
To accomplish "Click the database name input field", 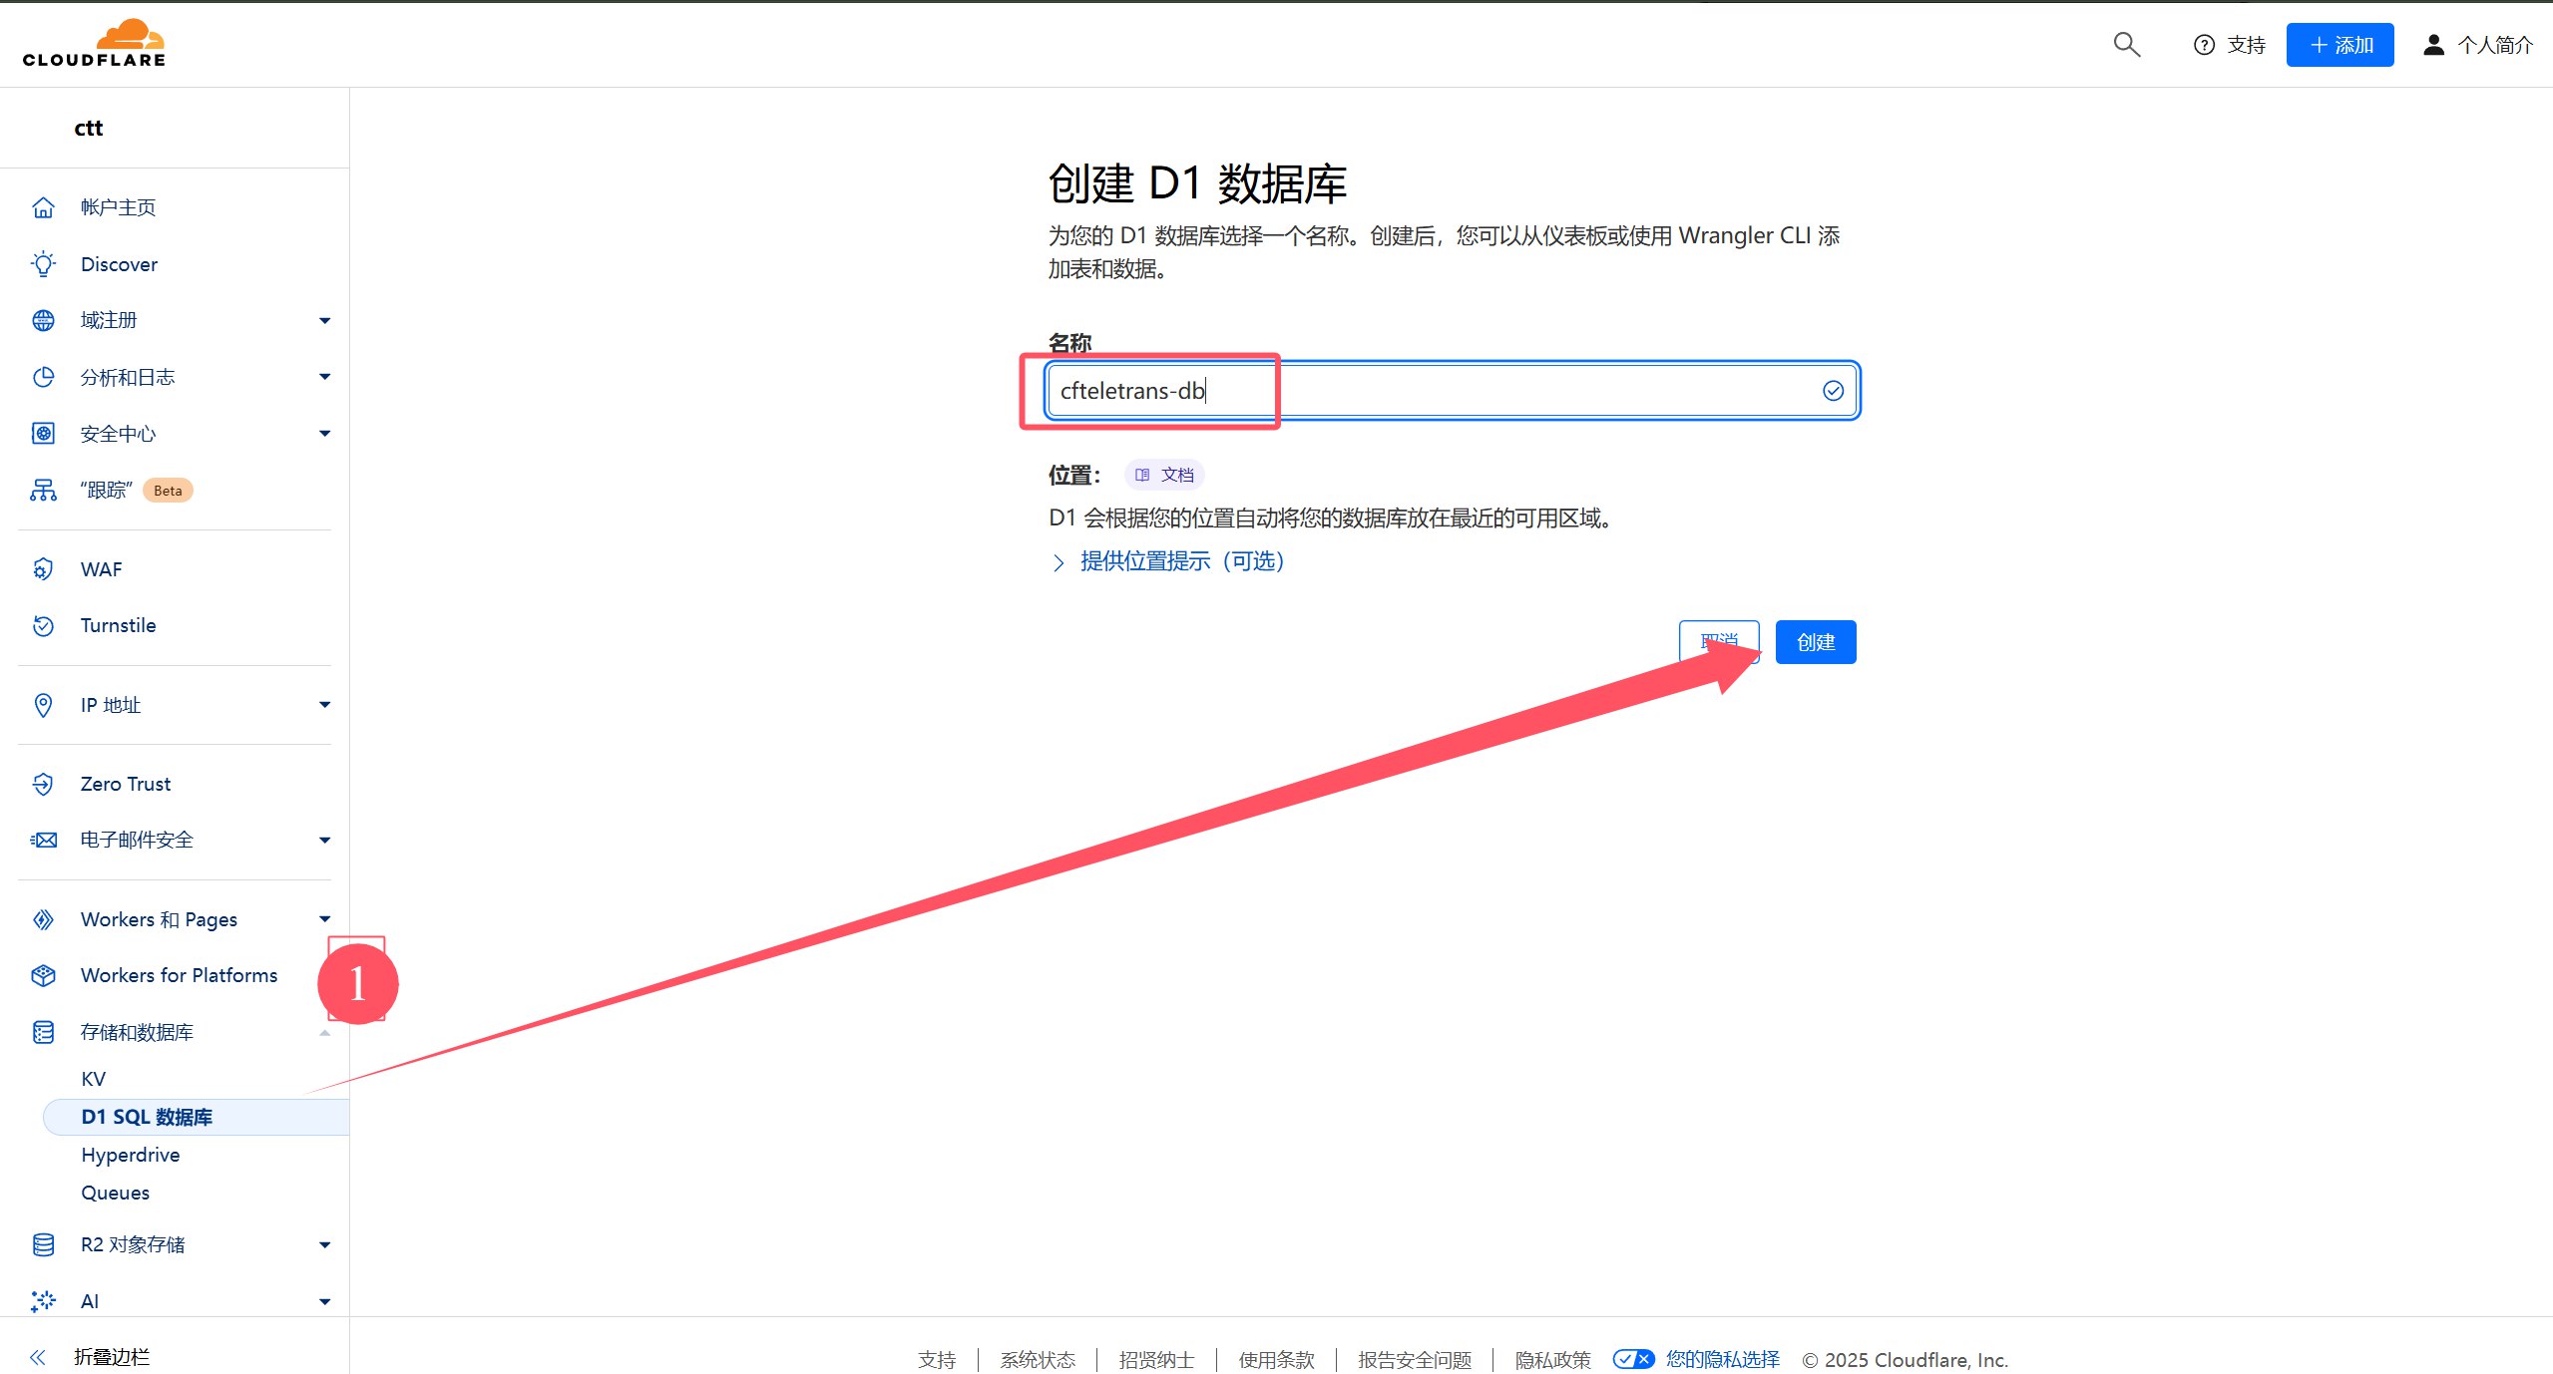I will [1452, 391].
